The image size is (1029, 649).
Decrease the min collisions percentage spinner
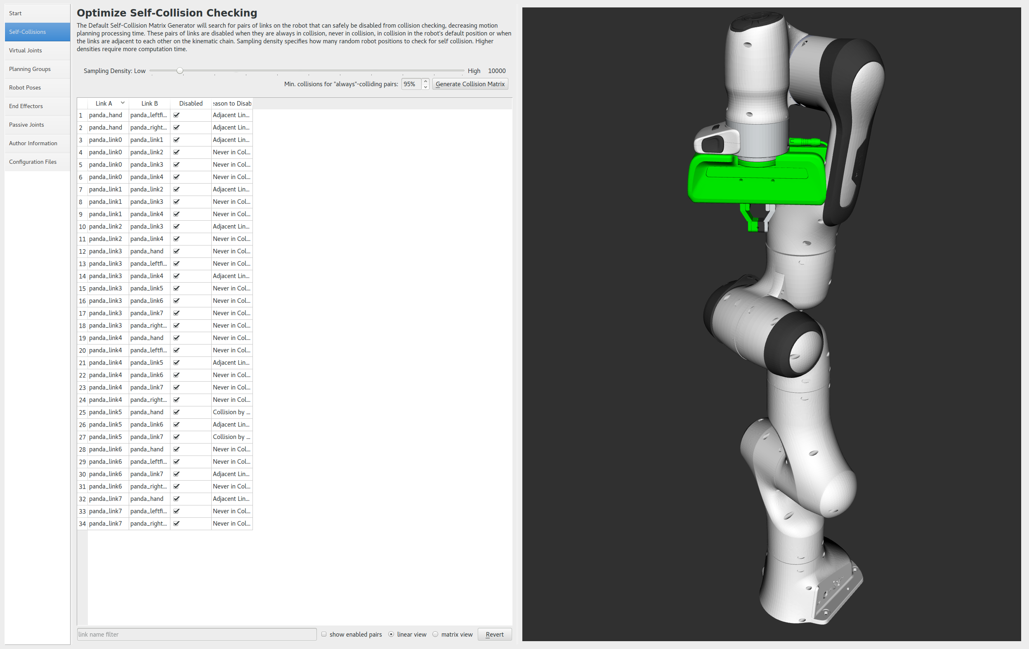pyautogui.click(x=425, y=87)
